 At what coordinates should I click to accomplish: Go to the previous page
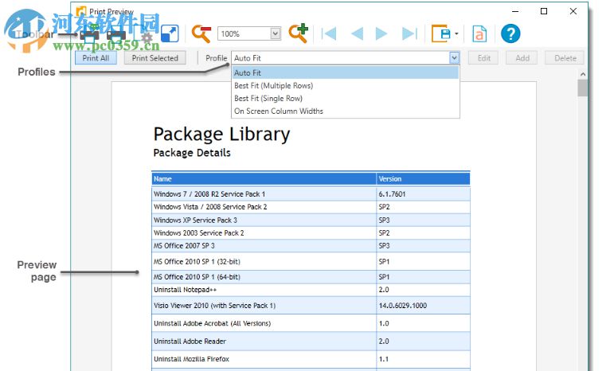(x=357, y=33)
